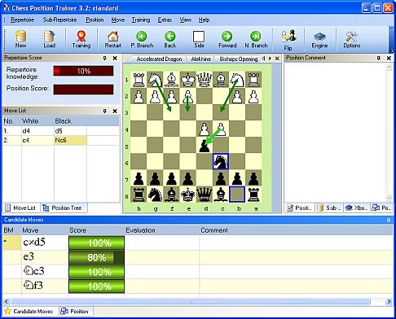This screenshot has height=319, width=396.
Task: Click the Repertoire knowledge 10% progress bar
Action: point(83,72)
